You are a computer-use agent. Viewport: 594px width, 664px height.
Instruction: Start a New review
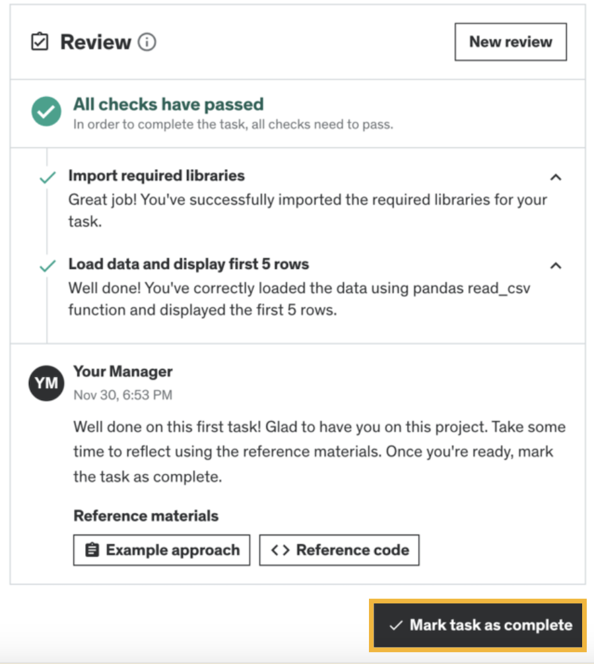(510, 42)
